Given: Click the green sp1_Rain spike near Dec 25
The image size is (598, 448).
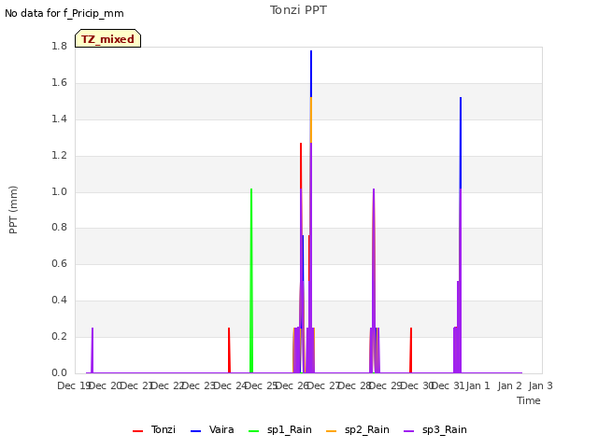Looking at the screenshot, I should point(251,281).
